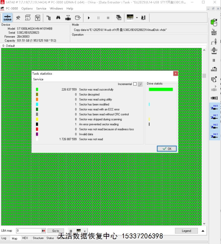Click the RESET icon in the right sidebar
Image resolution: width=221 pixels, height=244 pixels.
pos(214,32)
